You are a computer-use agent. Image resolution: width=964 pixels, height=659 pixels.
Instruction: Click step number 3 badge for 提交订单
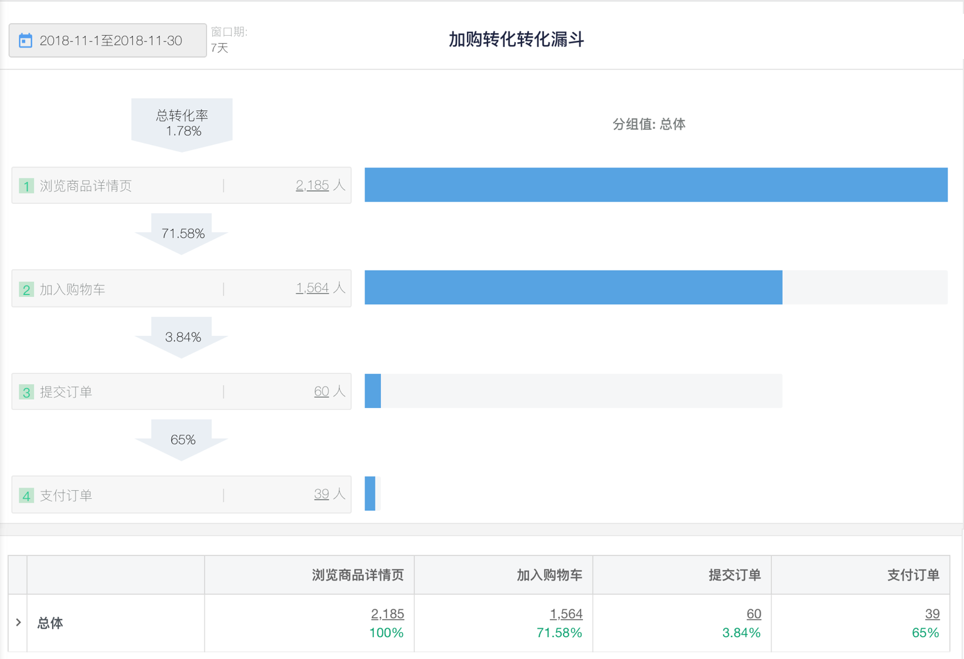(x=26, y=392)
